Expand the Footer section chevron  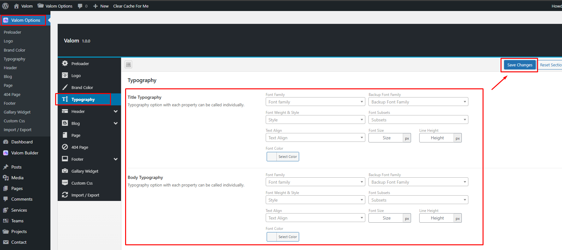[116, 159]
